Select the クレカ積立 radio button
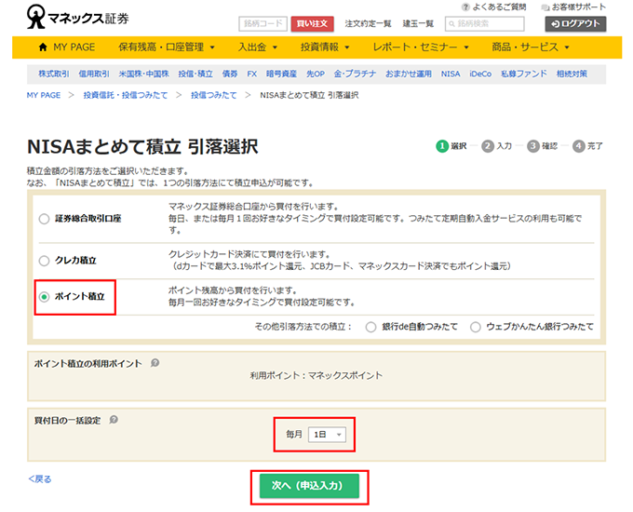The image size is (633, 512). [44, 261]
